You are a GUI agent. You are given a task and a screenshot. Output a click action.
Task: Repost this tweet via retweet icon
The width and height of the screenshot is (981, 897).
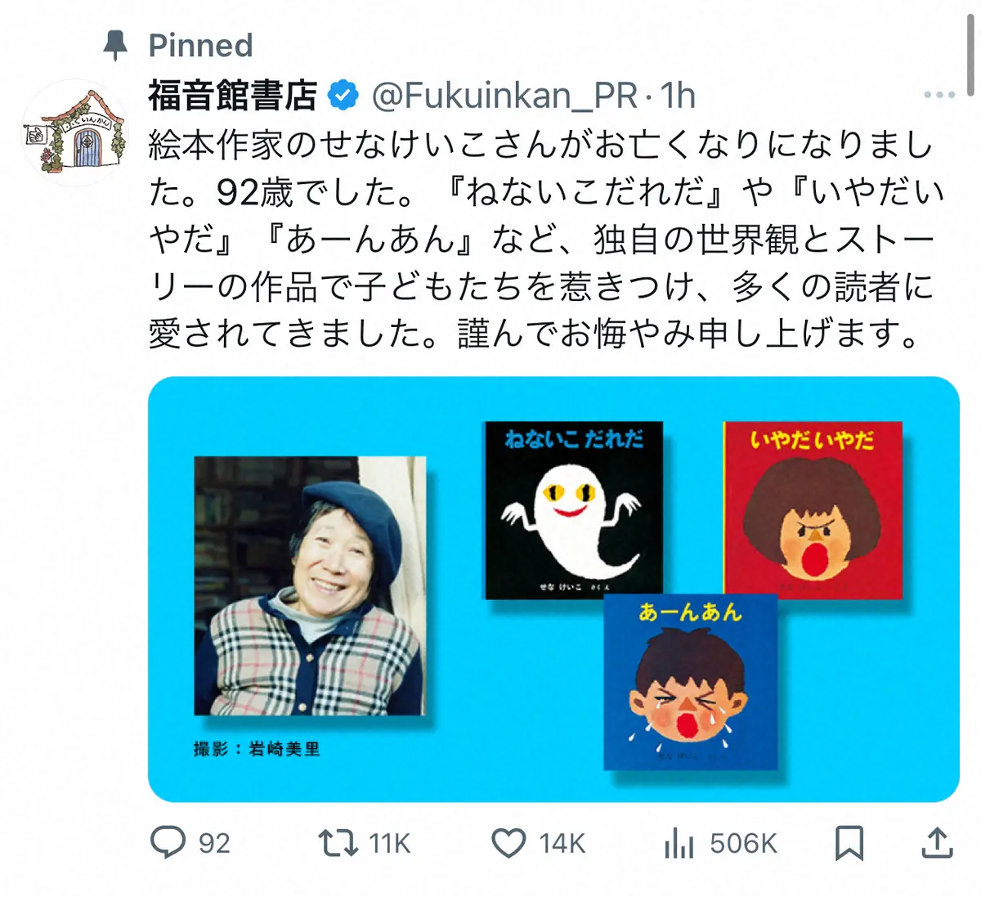click(x=338, y=843)
